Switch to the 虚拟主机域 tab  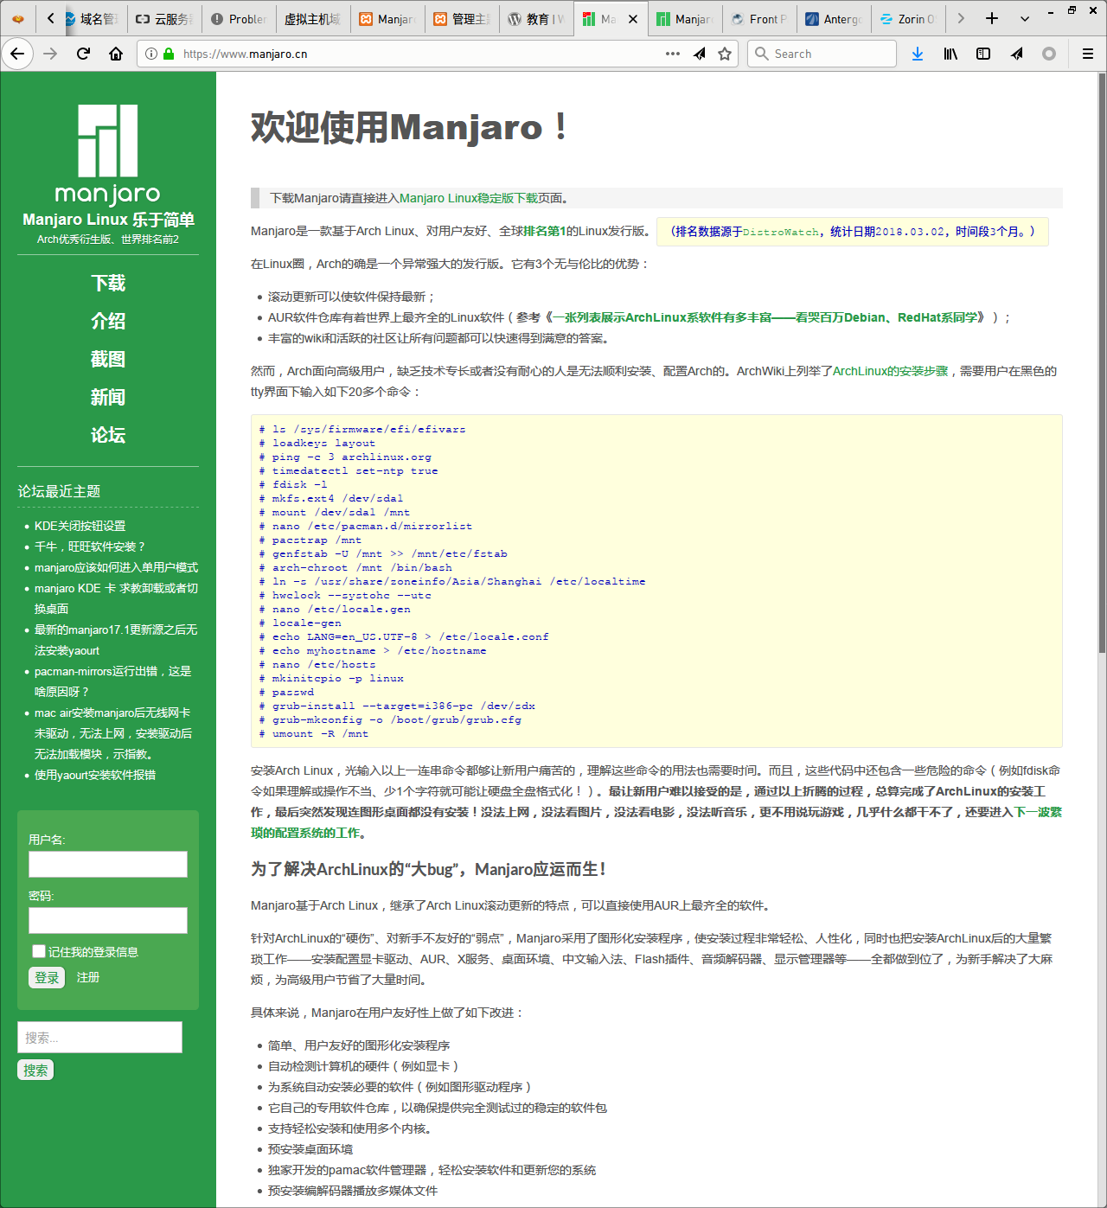313,18
